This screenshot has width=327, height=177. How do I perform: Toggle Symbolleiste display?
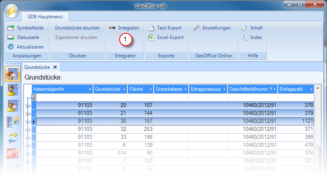click(x=30, y=28)
